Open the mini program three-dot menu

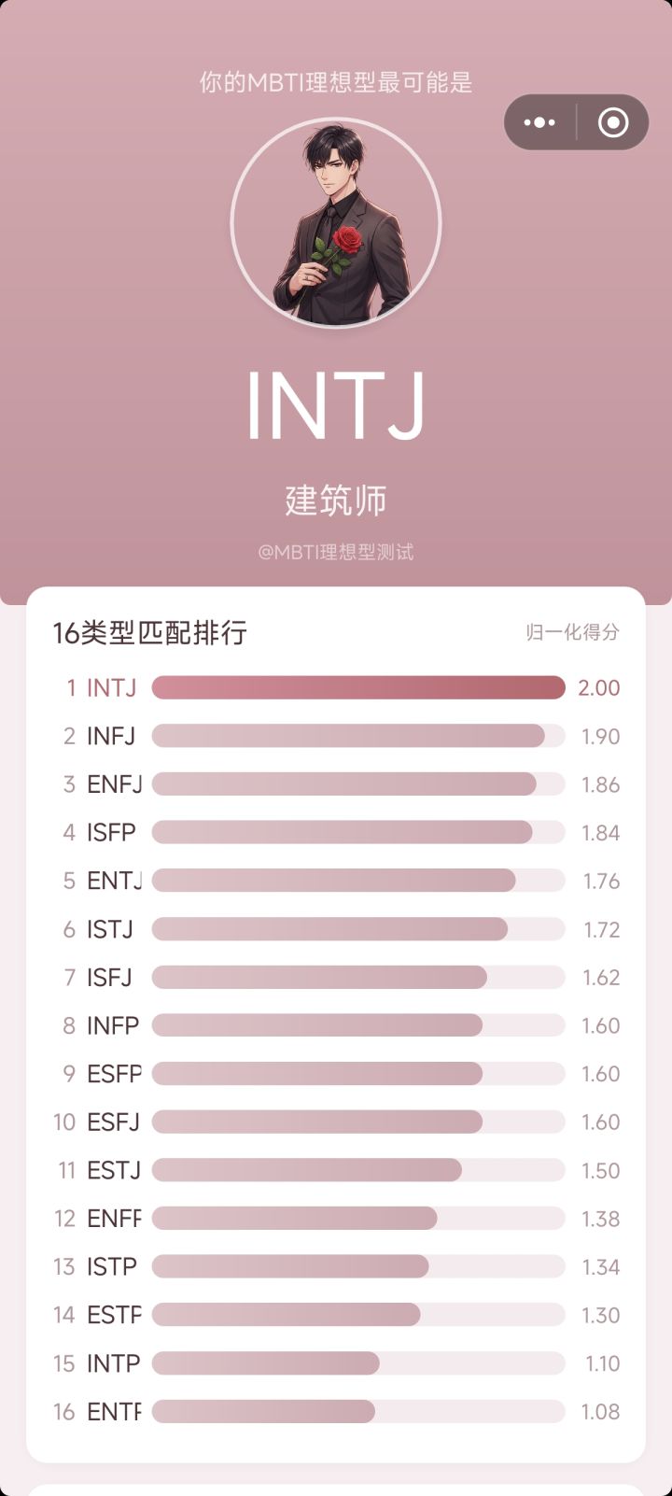pyautogui.click(x=540, y=122)
